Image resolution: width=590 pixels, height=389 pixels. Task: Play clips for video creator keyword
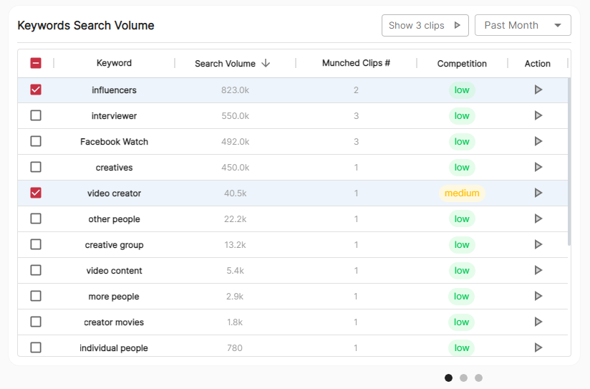coord(538,193)
